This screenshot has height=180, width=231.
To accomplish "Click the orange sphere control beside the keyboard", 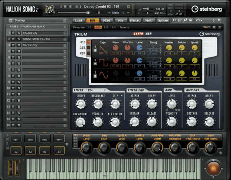I will coord(213,168).
